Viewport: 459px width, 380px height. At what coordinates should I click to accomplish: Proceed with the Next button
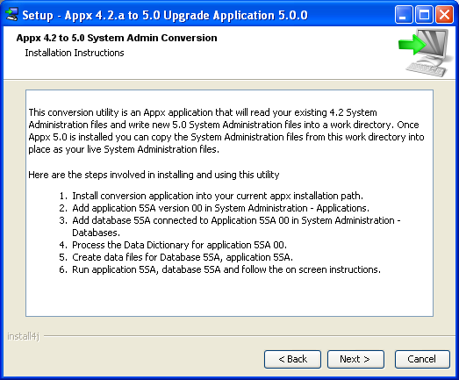[355, 359]
